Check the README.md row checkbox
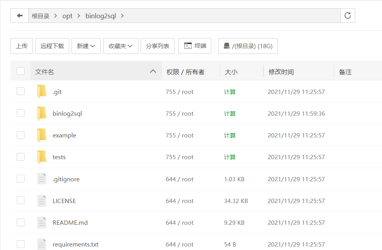Viewport: 382px width, 250px height. (21, 222)
